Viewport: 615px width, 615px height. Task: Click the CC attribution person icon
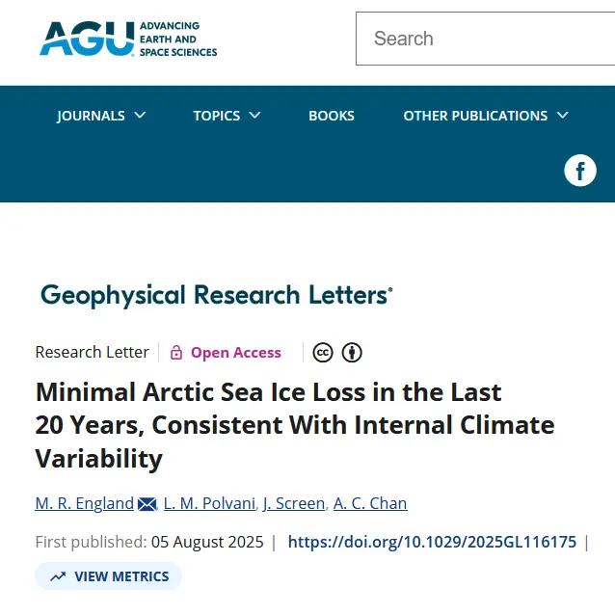click(x=352, y=353)
